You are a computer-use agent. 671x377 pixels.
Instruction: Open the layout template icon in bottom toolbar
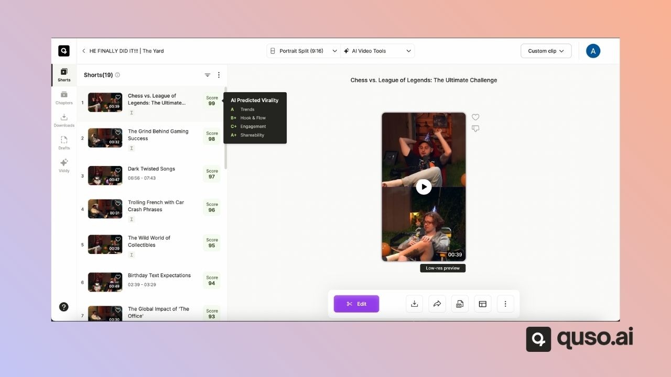point(483,304)
